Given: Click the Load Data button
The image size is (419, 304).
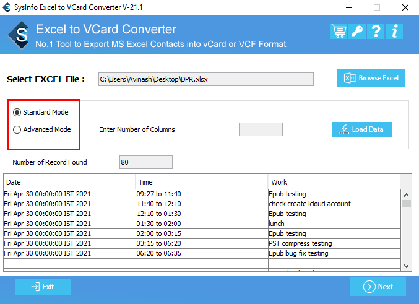Looking at the screenshot, I should pyautogui.click(x=361, y=129).
